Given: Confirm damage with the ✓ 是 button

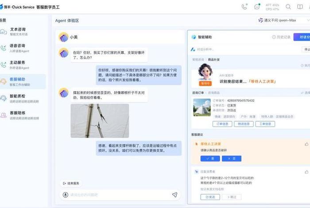Looking at the screenshot, I should coord(210,158).
